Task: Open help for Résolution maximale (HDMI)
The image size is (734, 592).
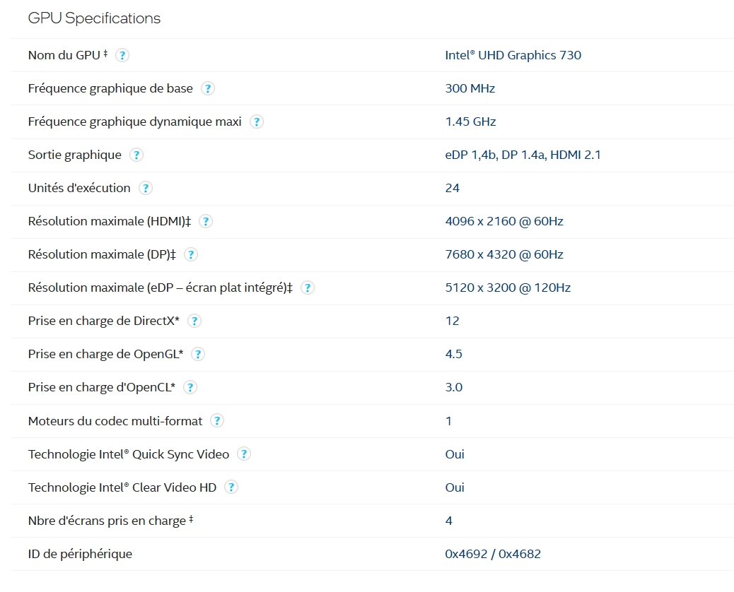Action: coord(206,221)
